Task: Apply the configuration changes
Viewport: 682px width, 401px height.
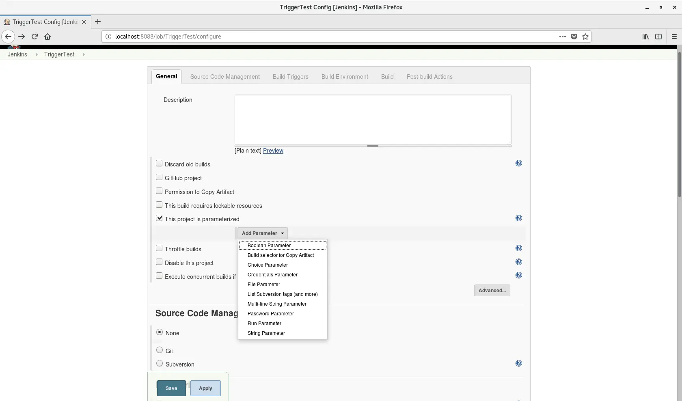Action: 205,388
